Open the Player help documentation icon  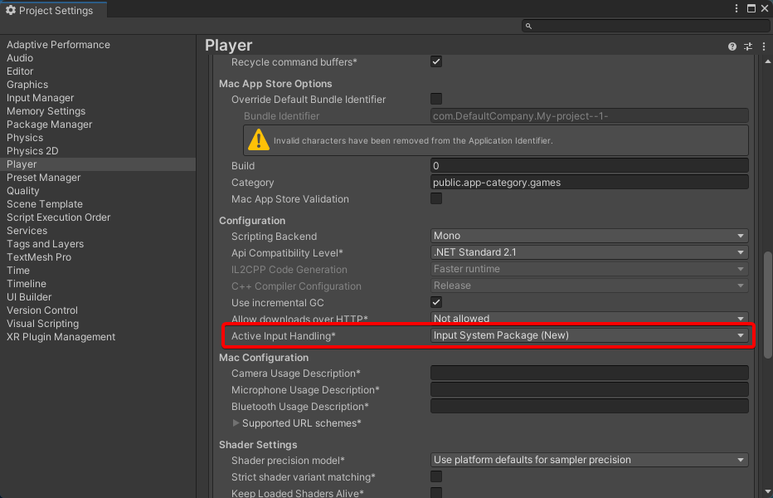pyautogui.click(x=732, y=46)
